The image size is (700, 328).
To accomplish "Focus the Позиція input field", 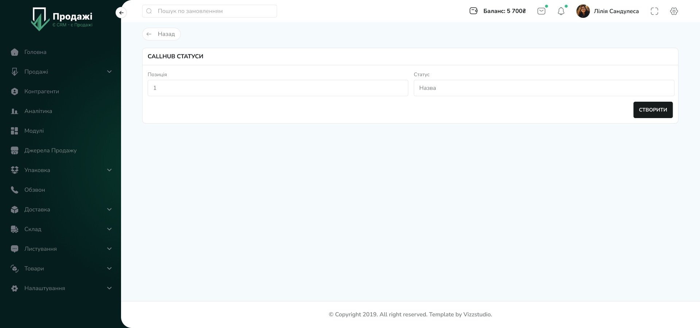I will (278, 88).
